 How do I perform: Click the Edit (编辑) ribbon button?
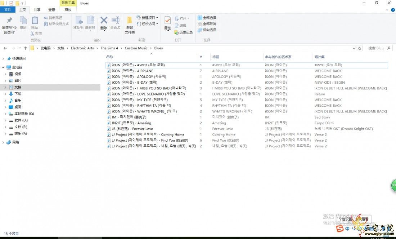click(181, 26)
